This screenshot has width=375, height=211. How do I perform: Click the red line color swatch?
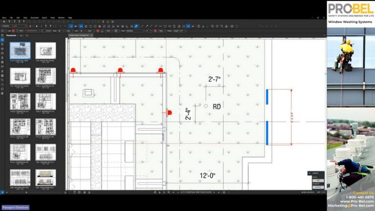[13, 31]
